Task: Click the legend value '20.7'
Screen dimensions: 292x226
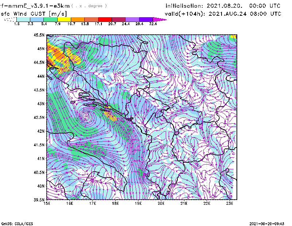Action: (x=112, y=24)
